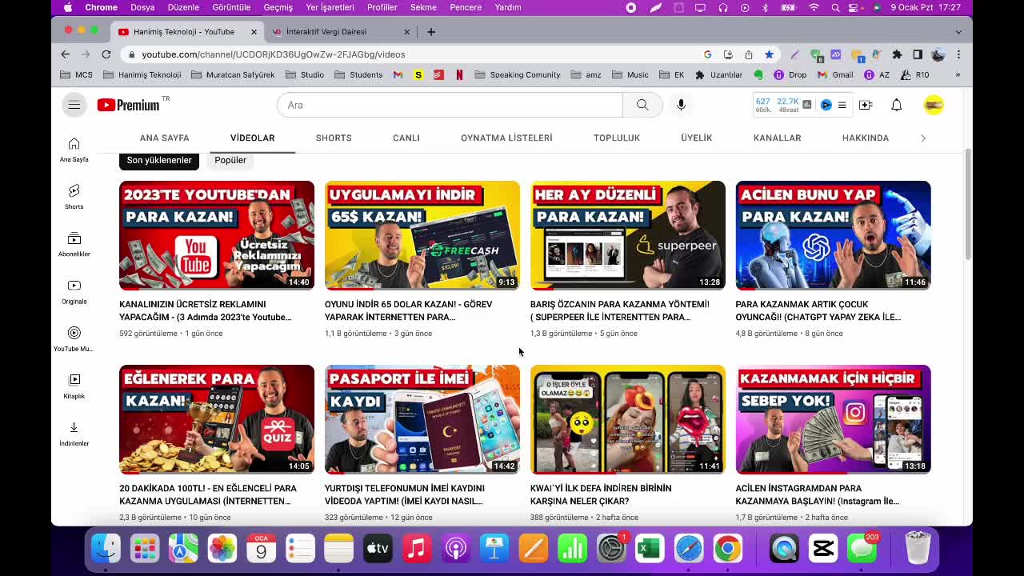Select the Son yüklenenler filter chip
Viewport: 1024px width, 576px height.
point(159,160)
